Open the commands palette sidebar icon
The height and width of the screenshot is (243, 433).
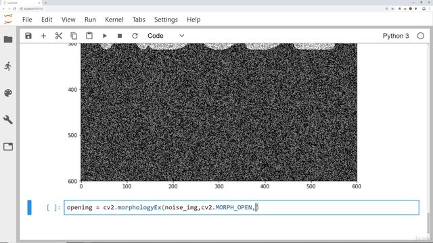(8, 93)
